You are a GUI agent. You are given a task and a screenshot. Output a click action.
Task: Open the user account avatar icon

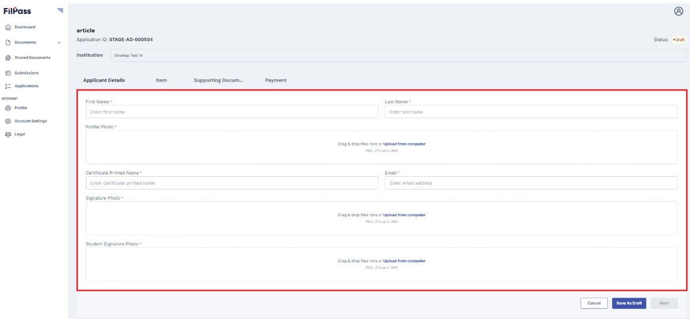(x=678, y=11)
